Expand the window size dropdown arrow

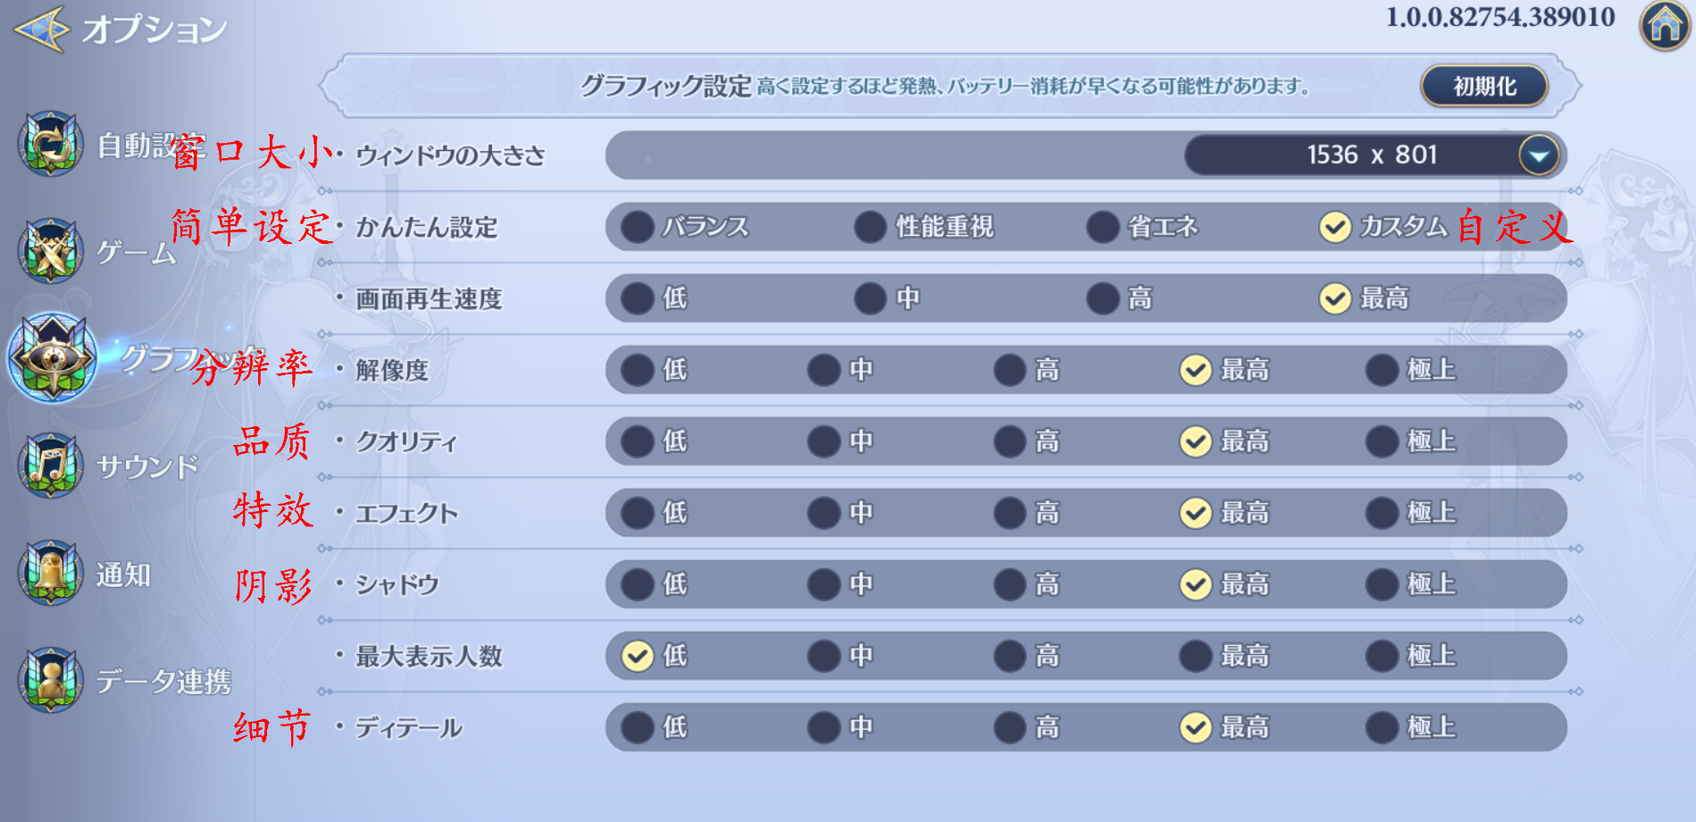pyautogui.click(x=1538, y=155)
